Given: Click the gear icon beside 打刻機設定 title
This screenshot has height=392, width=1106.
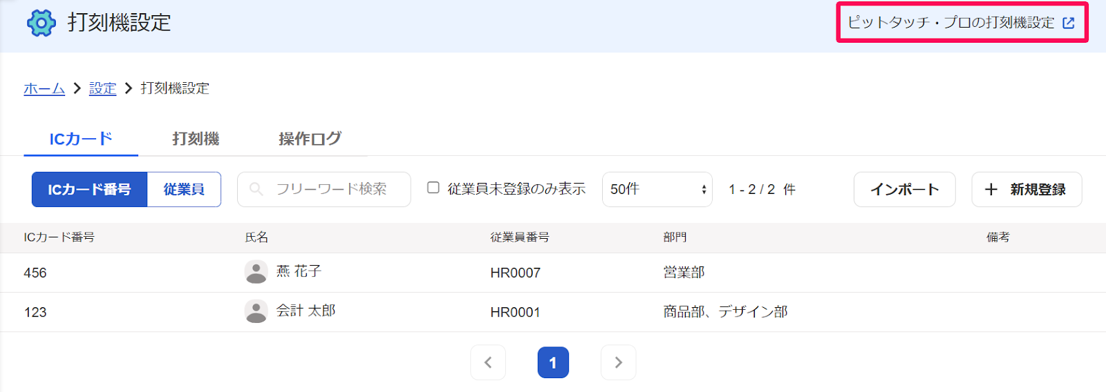Looking at the screenshot, I should tap(41, 23).
